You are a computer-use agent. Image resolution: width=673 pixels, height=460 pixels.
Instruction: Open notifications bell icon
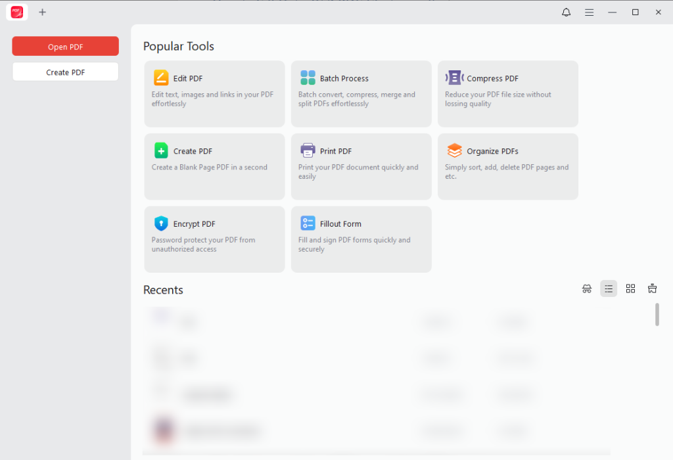click(566, 12)
